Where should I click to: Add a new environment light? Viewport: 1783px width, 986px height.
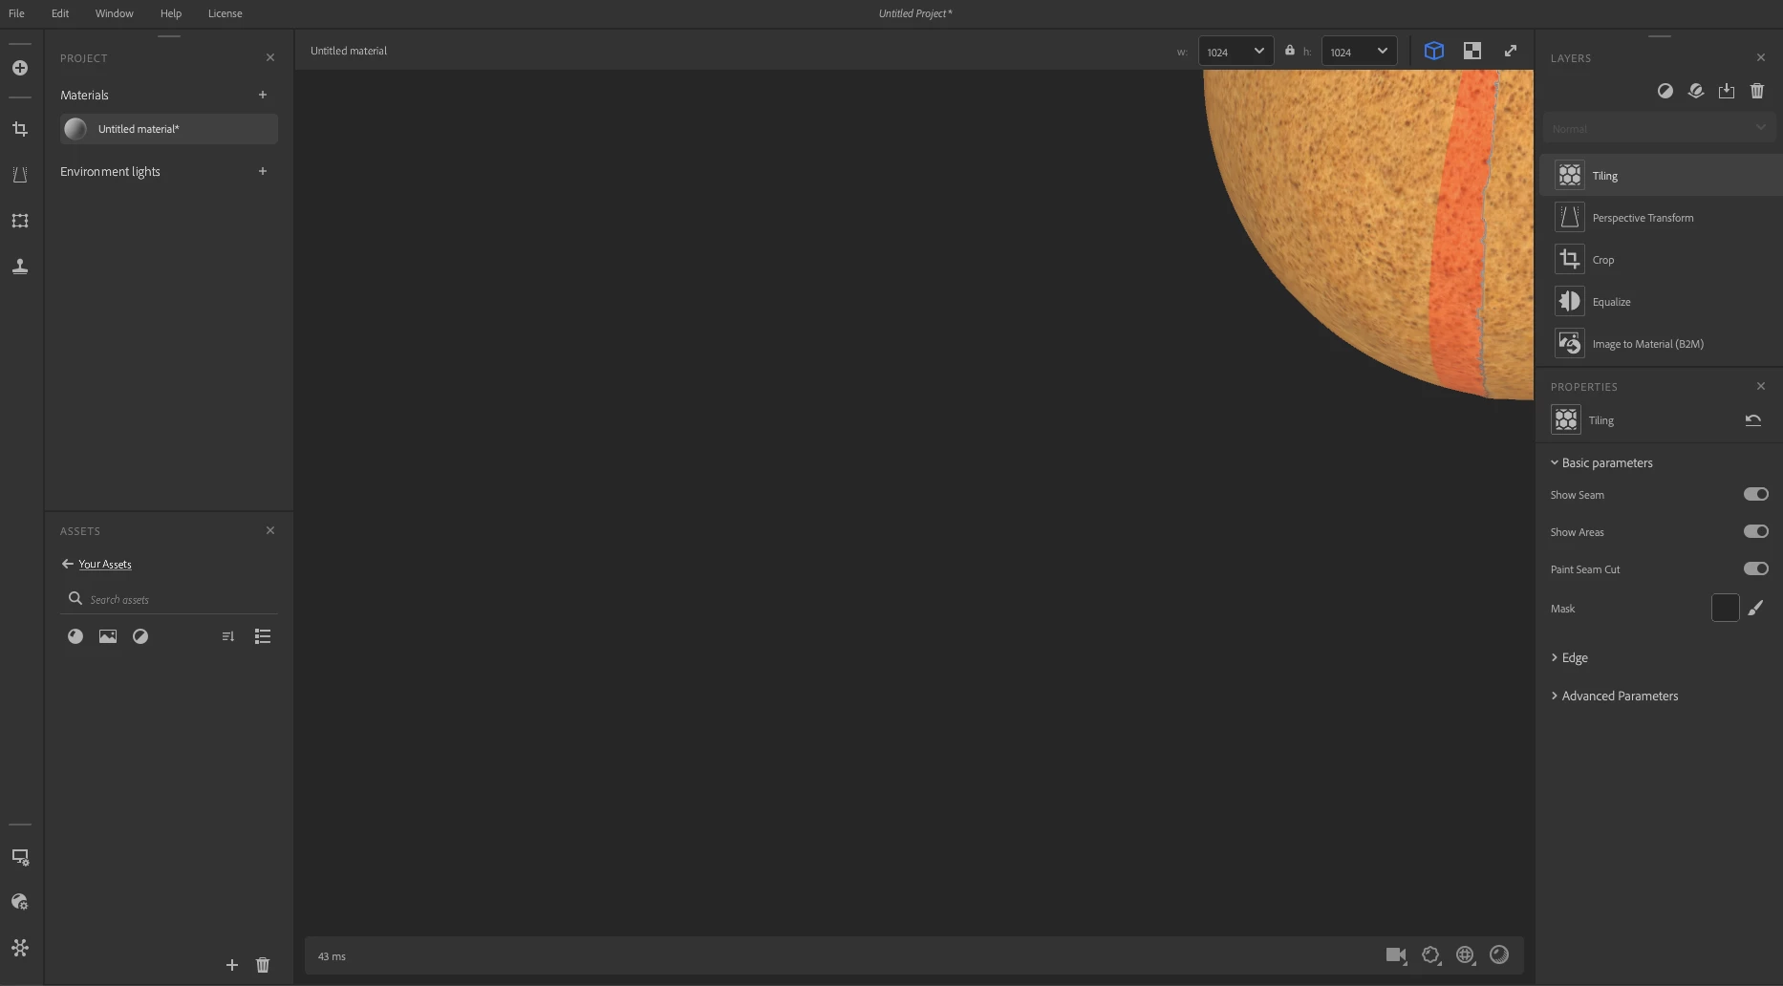pos(263,171)
